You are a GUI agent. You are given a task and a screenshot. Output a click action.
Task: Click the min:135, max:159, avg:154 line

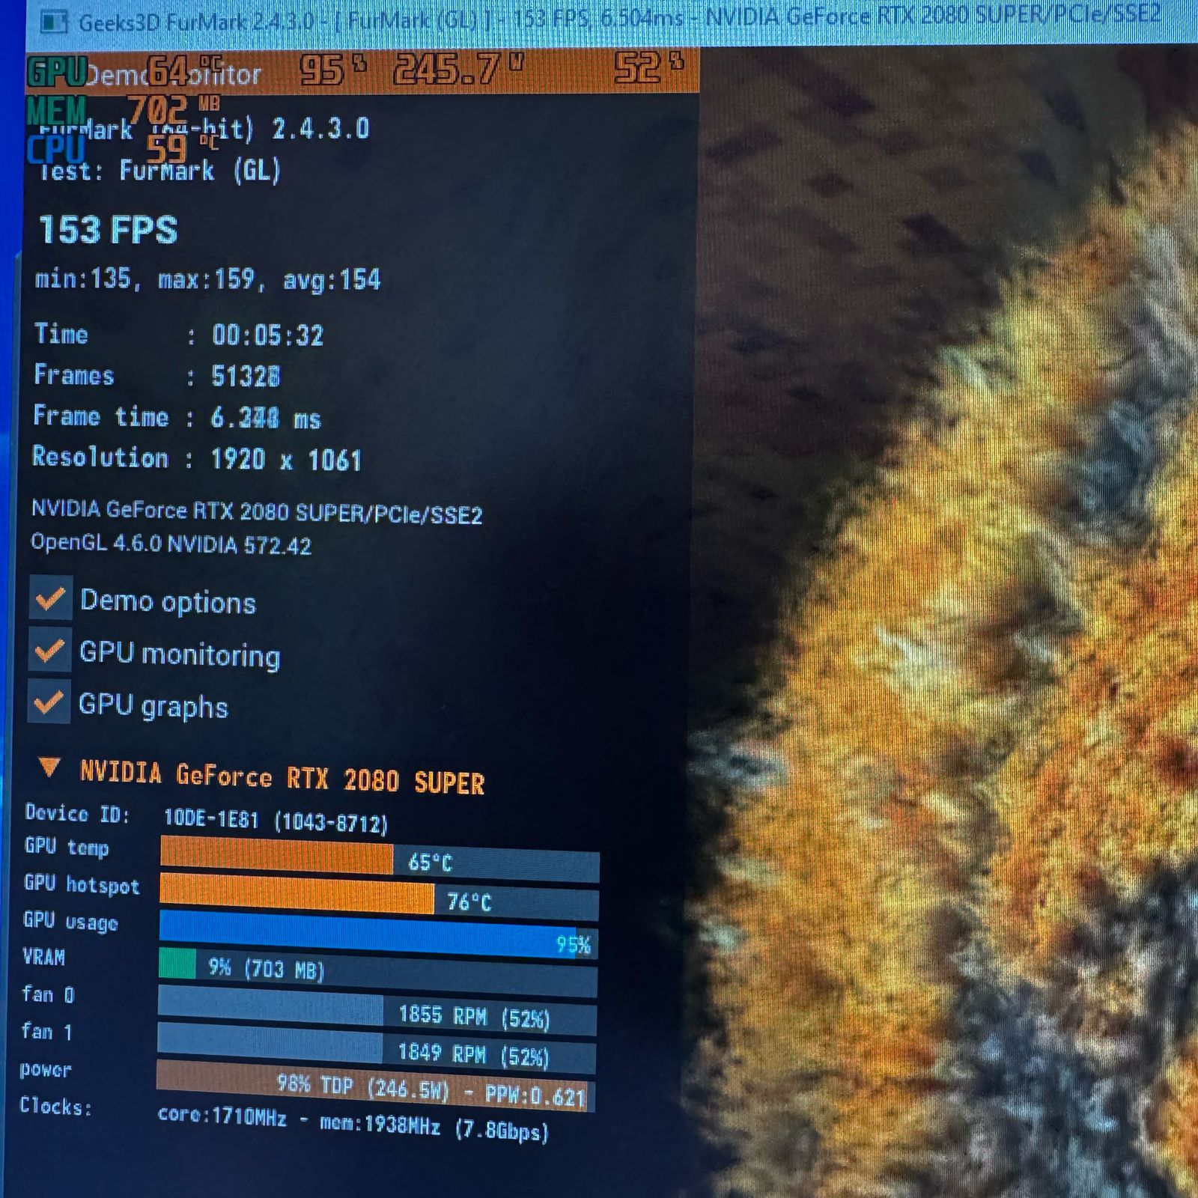click(x=207, y=279)
